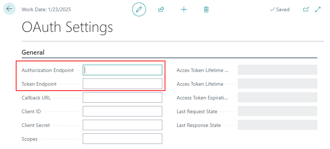The image size is (330, 149).
Task: Expand page with diagonal arrows icon
Action: coord(318,9)
